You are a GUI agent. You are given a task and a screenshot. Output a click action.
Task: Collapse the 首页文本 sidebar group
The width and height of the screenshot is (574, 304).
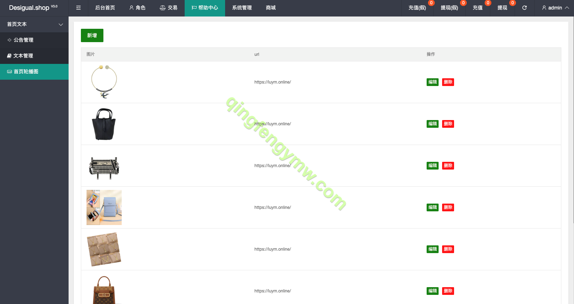tap(34, 24)
